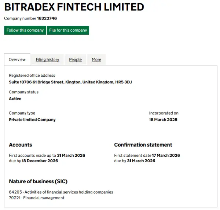220x210 pixels.
Task: Select the Overview tab
Action: tap(17, 59)
